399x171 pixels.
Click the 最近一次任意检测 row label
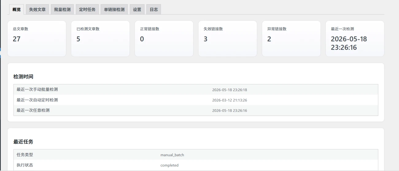(x=33, y=110)
